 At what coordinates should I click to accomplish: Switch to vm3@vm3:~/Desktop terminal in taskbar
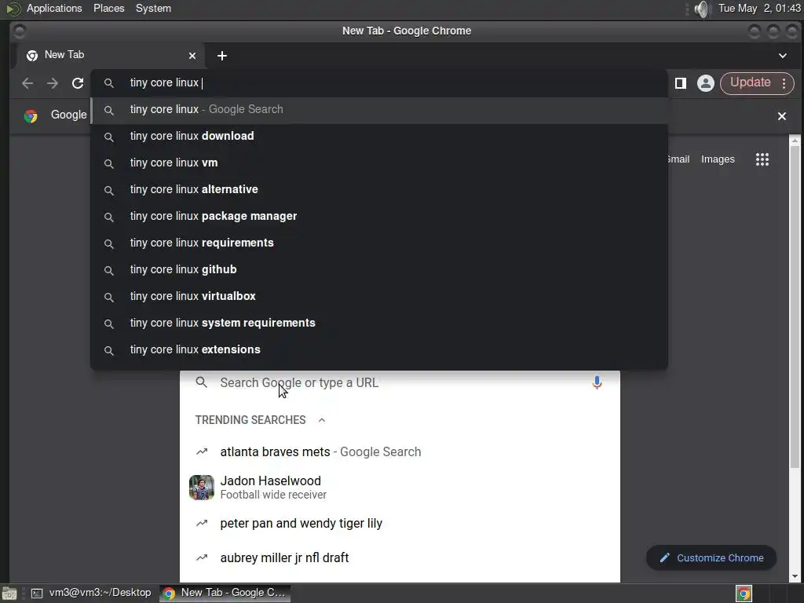pyautogui.click(x=91, y=593)
